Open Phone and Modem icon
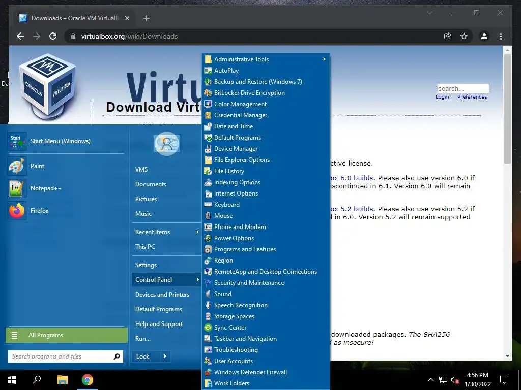This screenshot has height=390, width=521. [208, 227]
